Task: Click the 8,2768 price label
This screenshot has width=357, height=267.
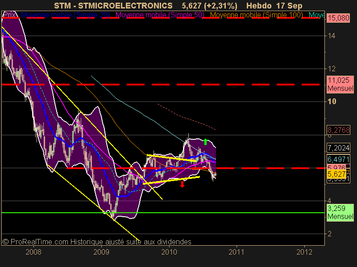Action: pyautogui.click(x=339, y=130)
